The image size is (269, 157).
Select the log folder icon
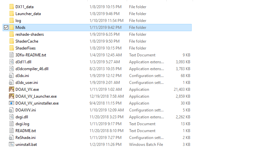pos(12,21)
